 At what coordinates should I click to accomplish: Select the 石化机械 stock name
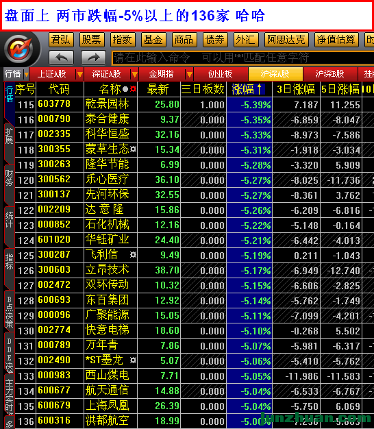(x=107, y=224)
